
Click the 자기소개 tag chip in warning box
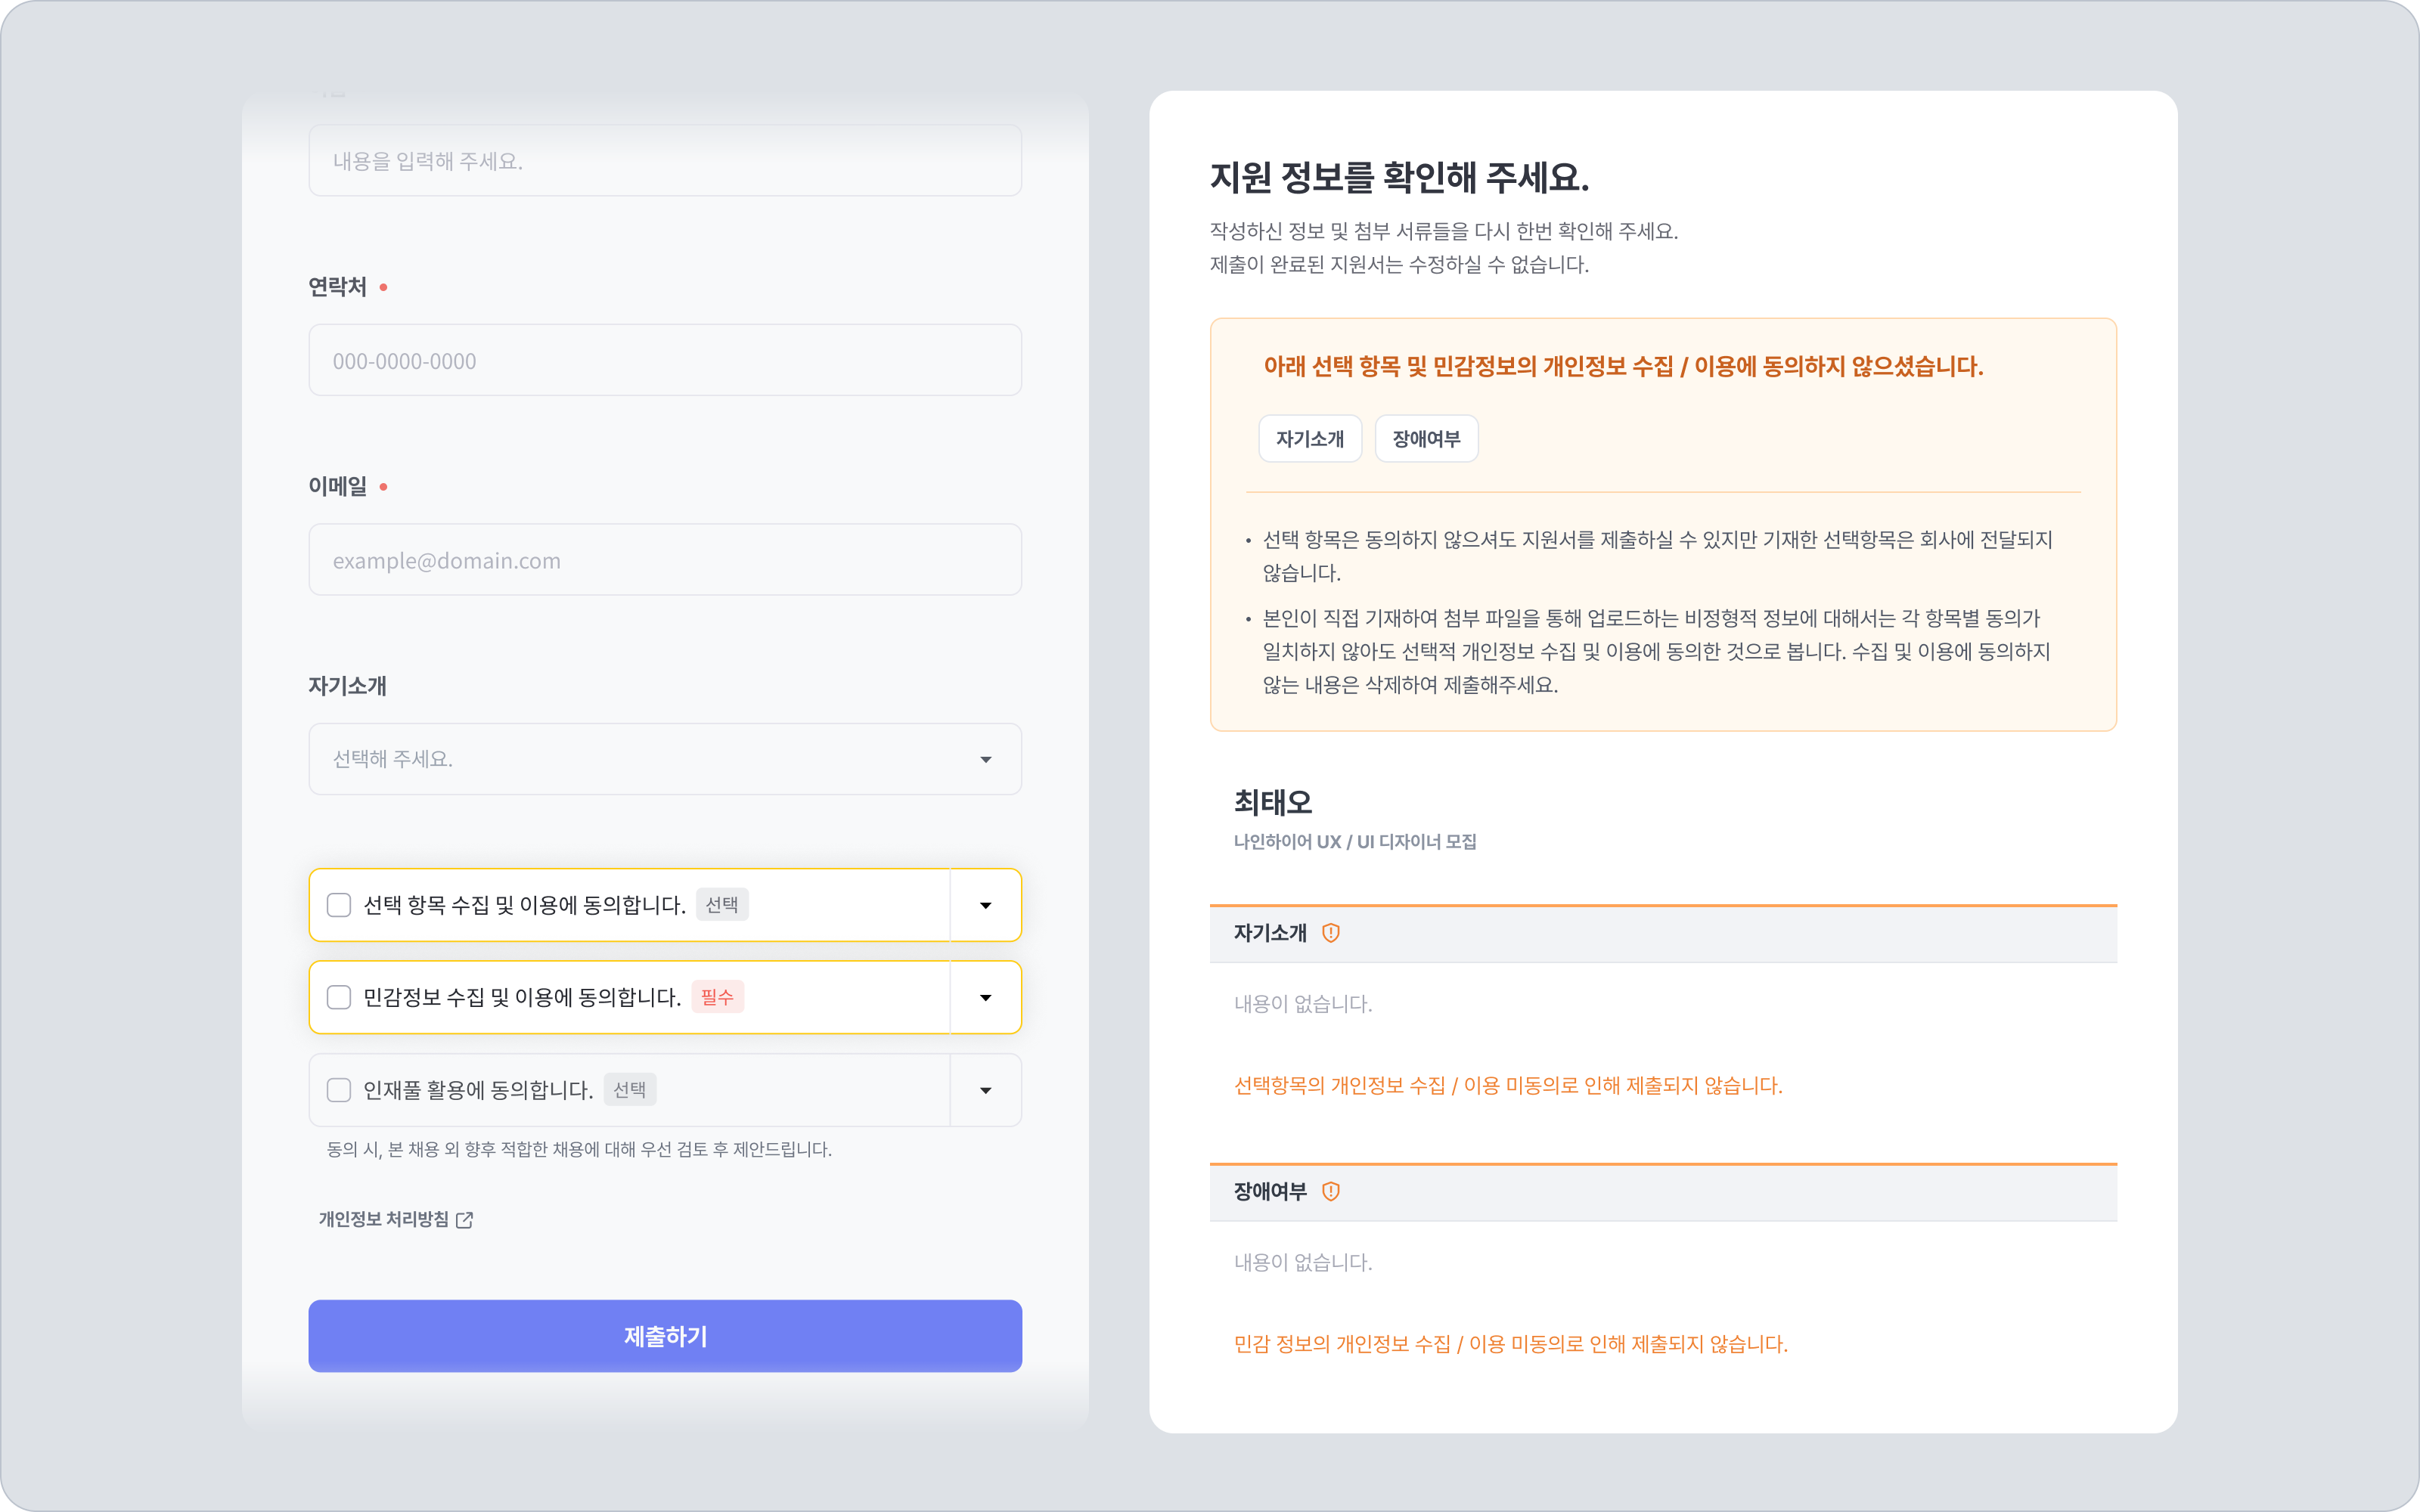1309,439
